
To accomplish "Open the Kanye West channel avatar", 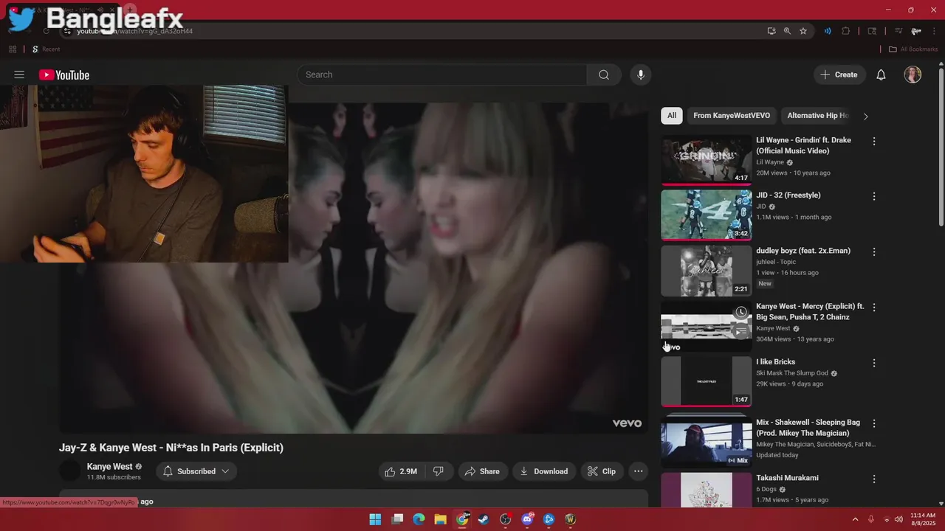I will (x=70, y=471).
